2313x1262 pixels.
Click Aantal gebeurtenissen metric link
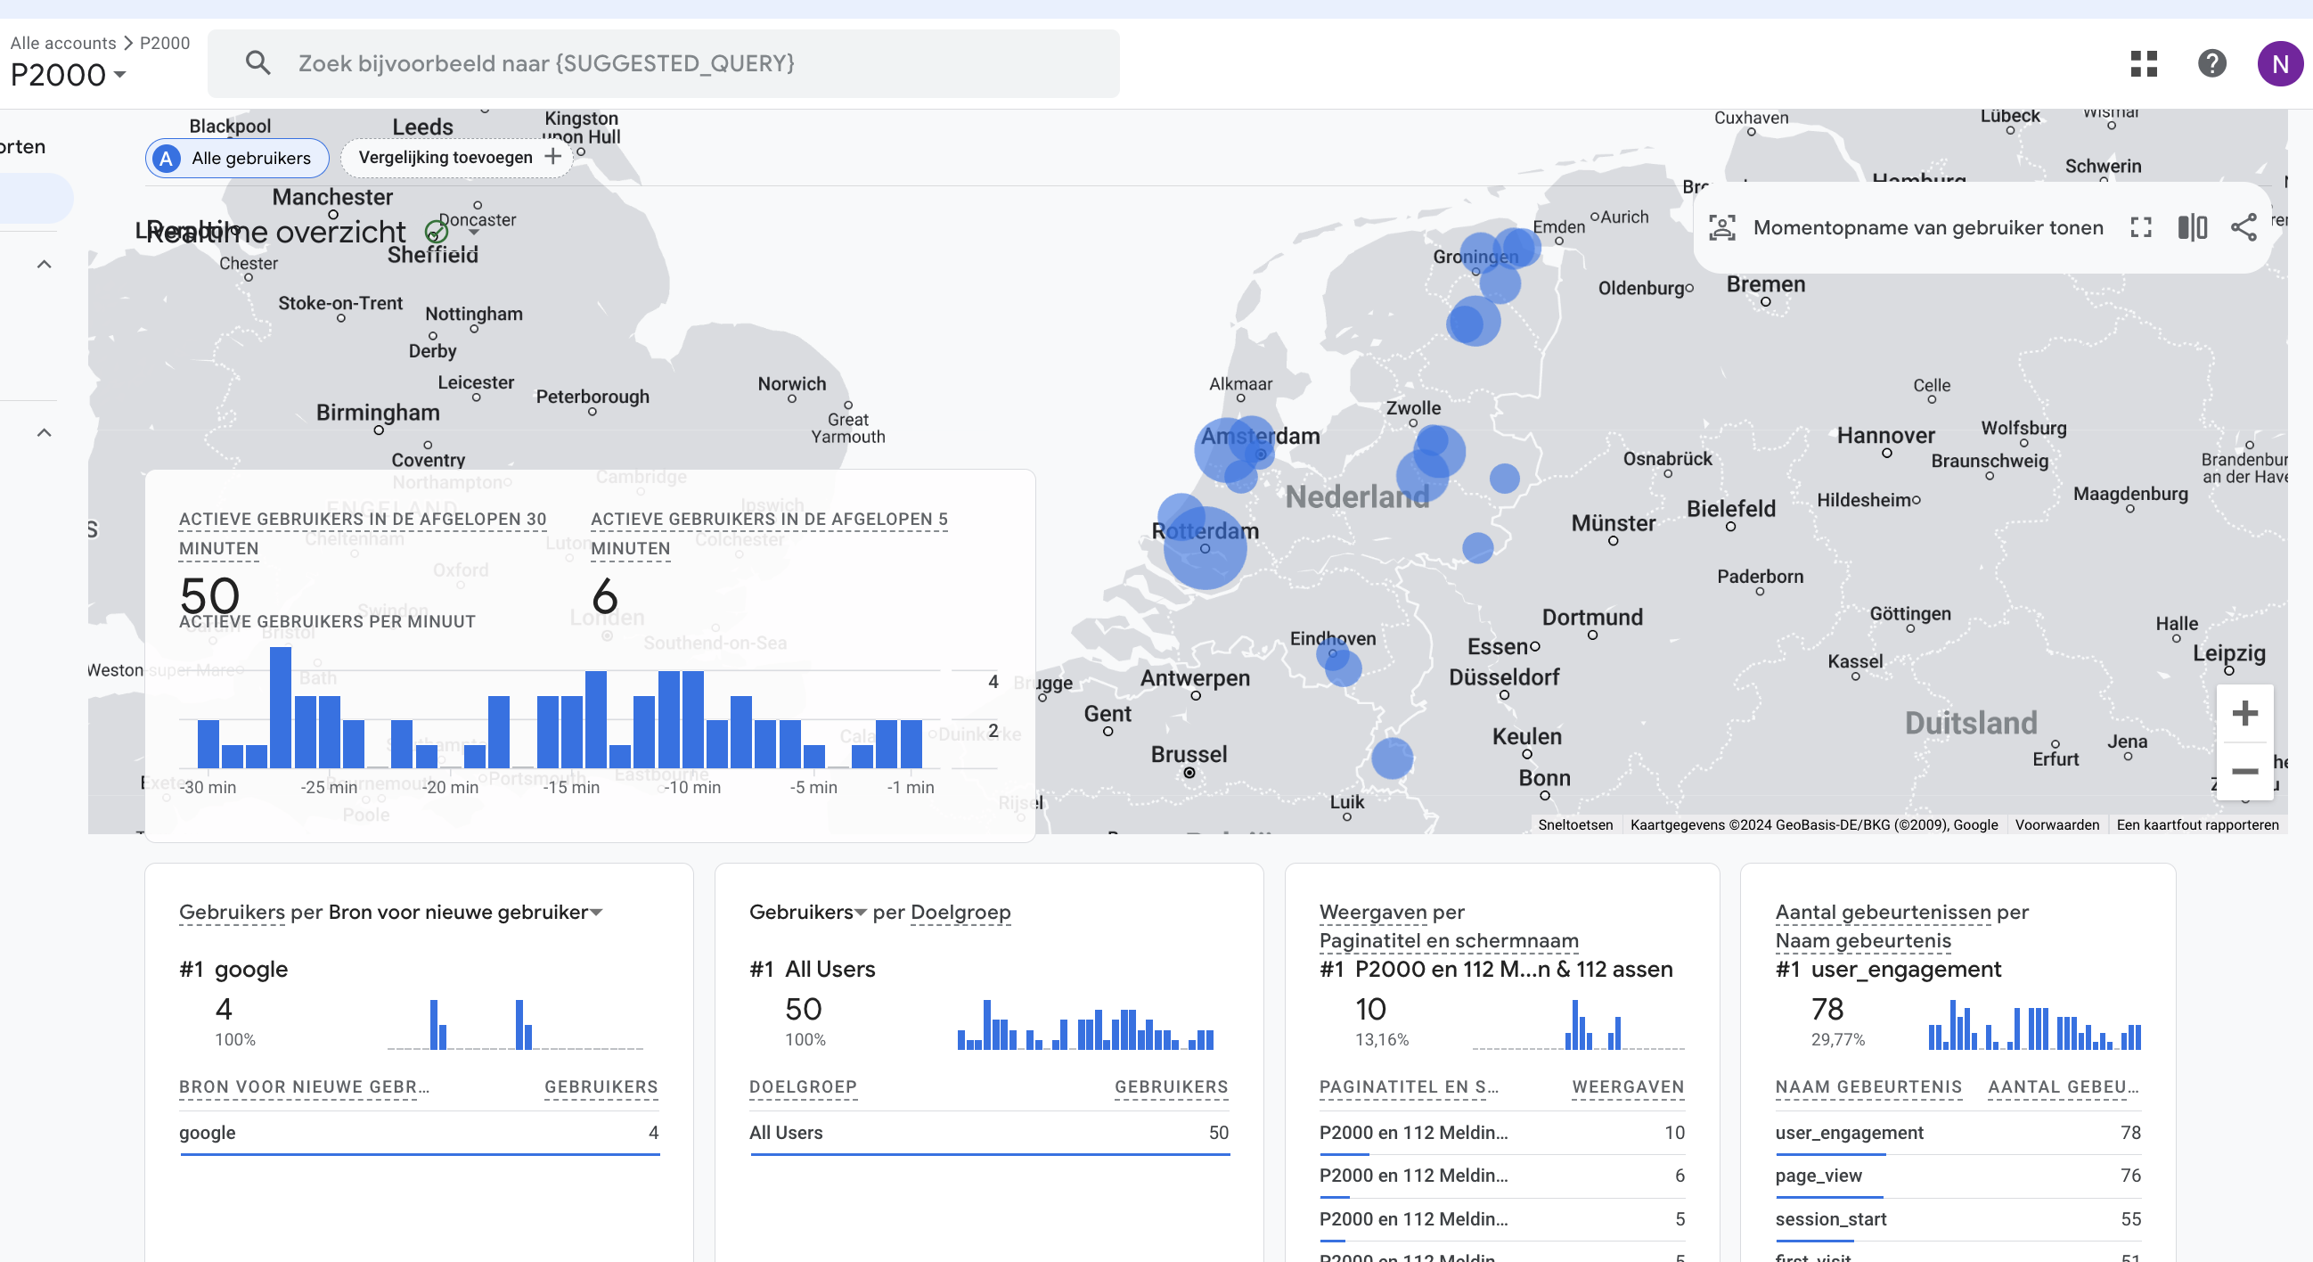1882,912
